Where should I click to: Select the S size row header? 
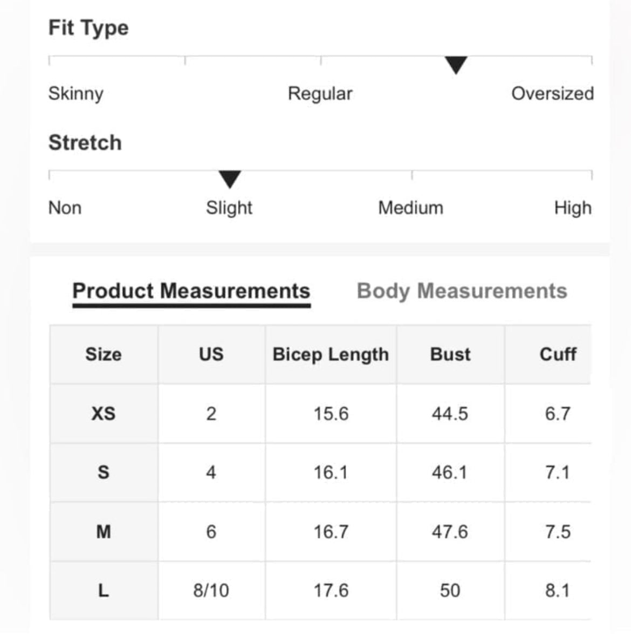point(104,472)
